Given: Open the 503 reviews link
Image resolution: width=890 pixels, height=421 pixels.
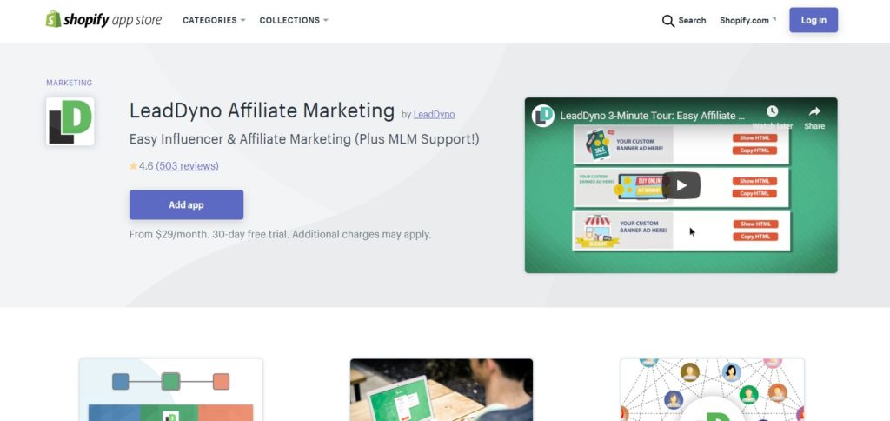Looking at the screenshot, I should coord(188,166).
